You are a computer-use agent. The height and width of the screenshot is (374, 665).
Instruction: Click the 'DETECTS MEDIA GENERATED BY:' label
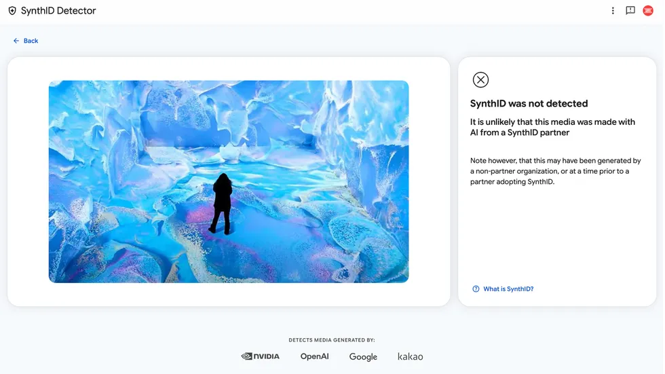[332, 340]
